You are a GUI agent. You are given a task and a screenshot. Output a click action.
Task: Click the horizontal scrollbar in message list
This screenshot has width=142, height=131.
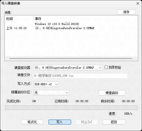tap(71, 58)
